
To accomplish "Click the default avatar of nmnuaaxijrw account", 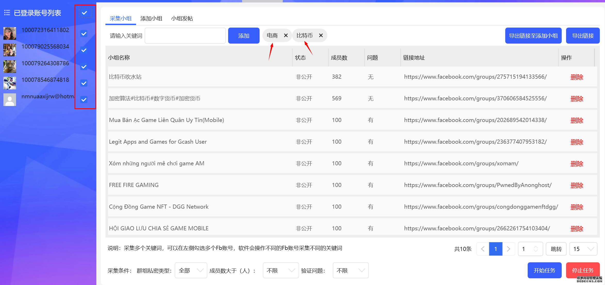I will 10,99.
